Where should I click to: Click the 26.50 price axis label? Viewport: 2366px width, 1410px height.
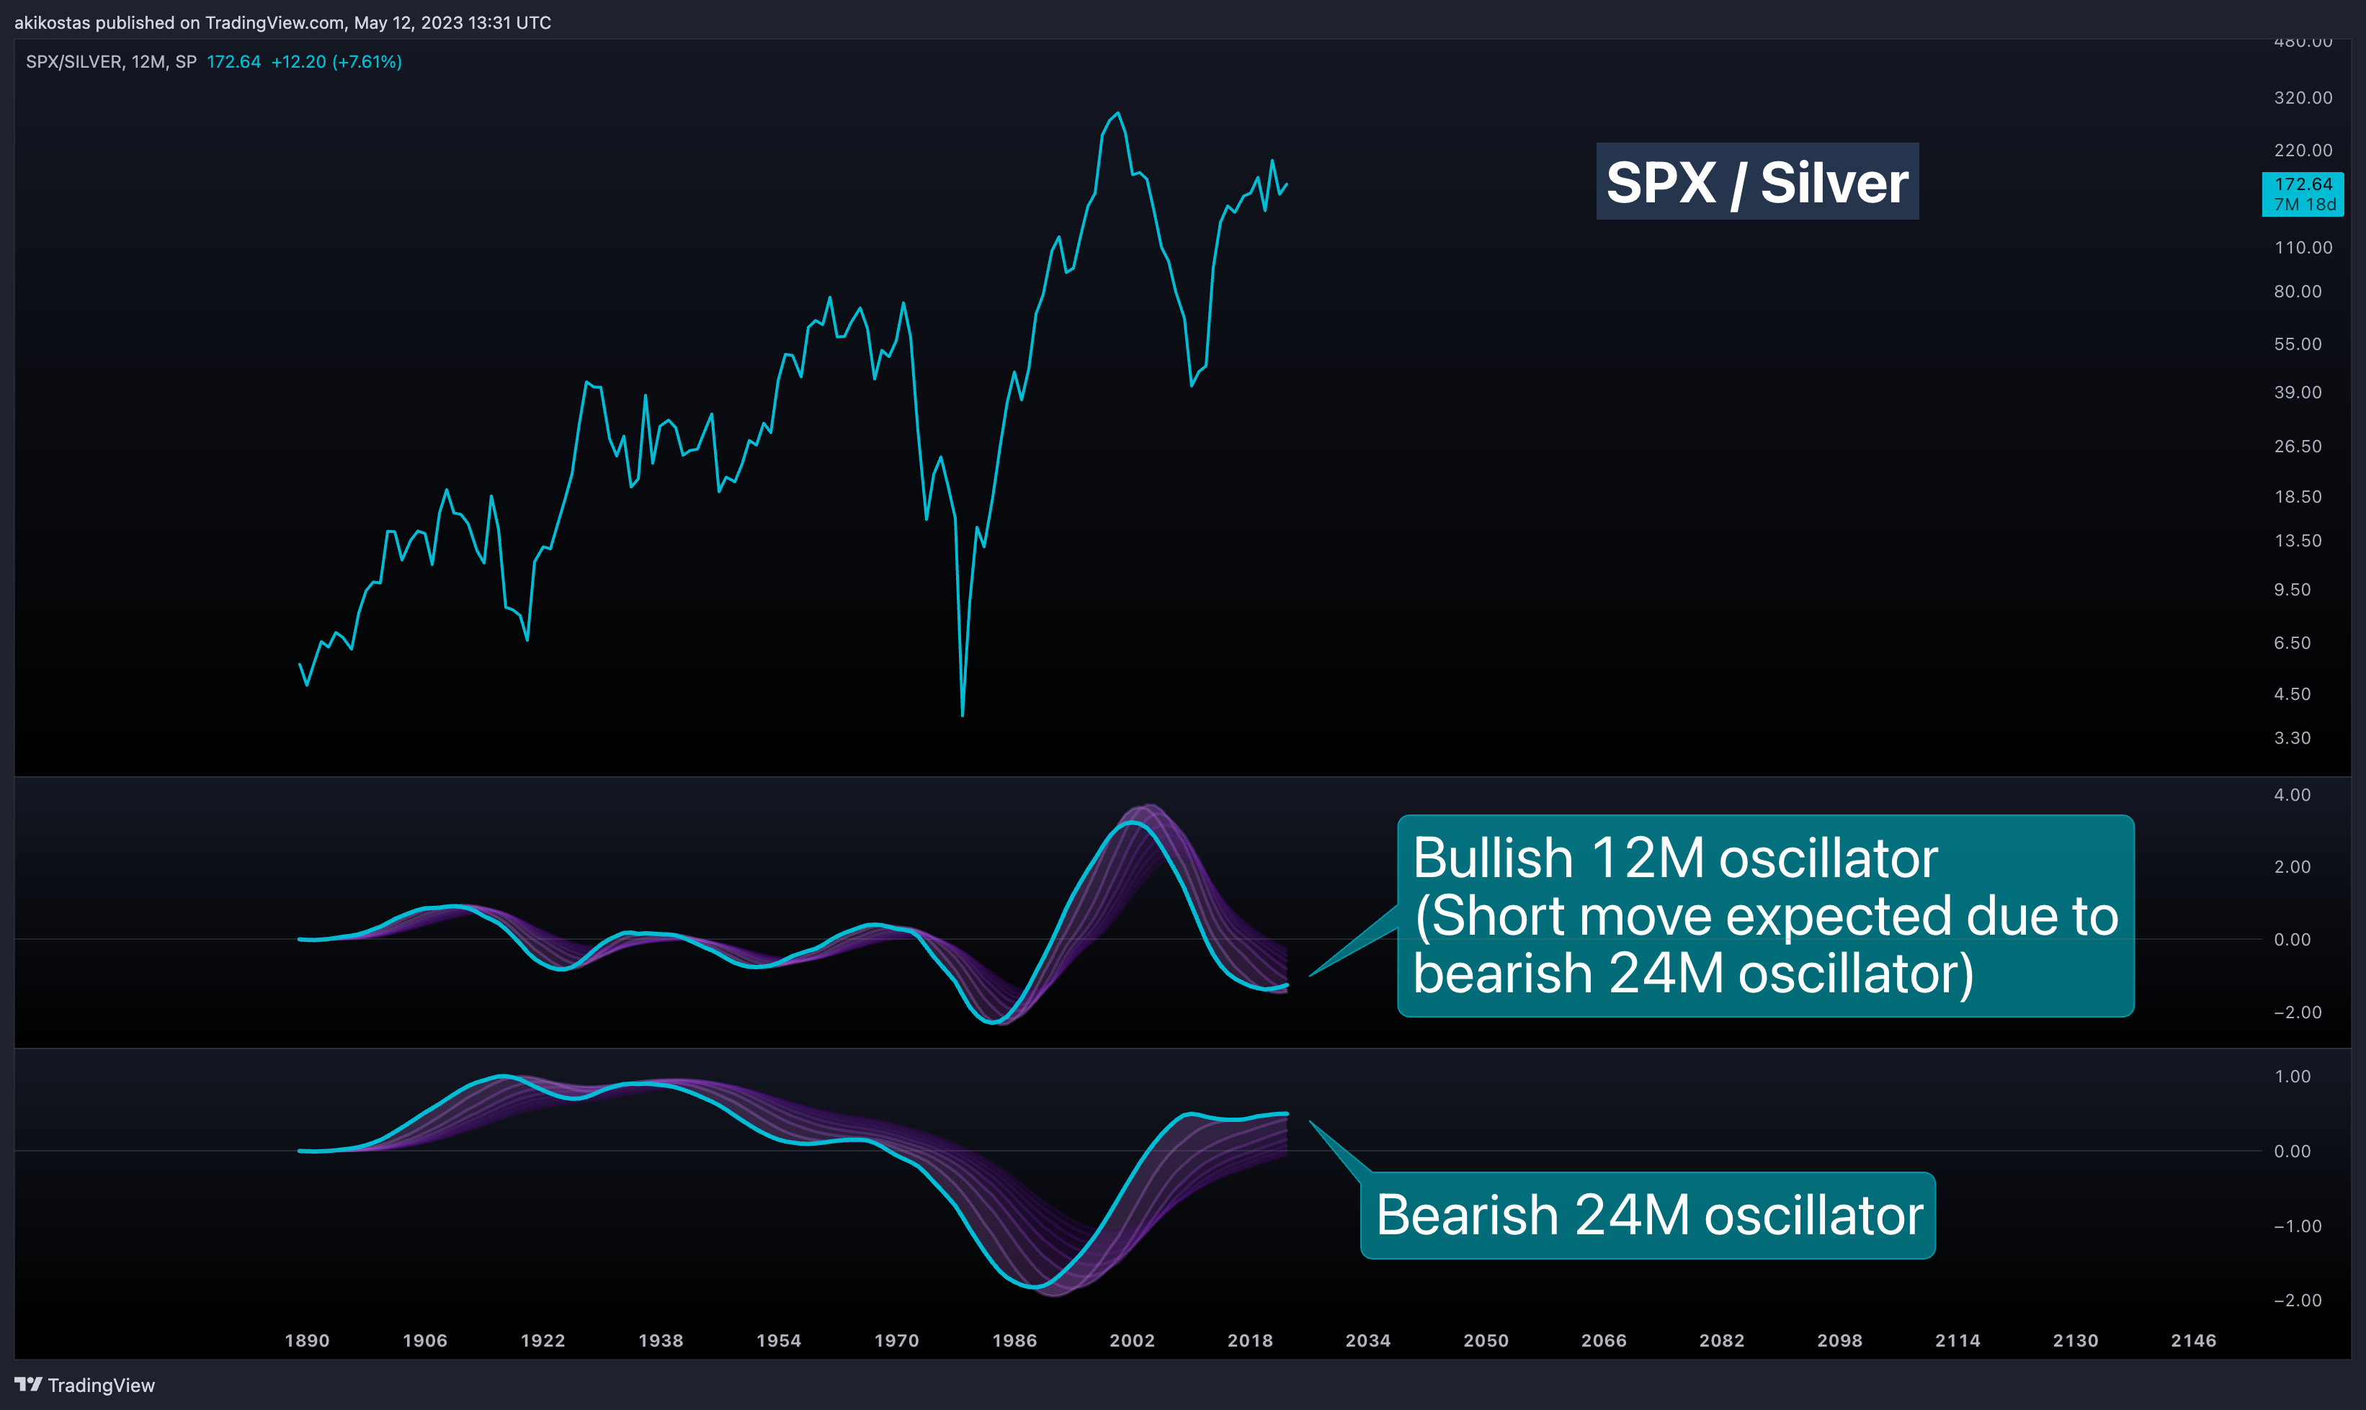2298,446
